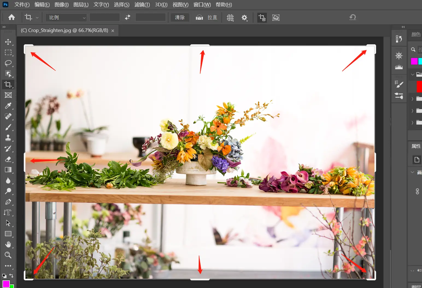Select the Lasso tool
422x288 pixels.
pyautogui.click(x=8, y=63)
